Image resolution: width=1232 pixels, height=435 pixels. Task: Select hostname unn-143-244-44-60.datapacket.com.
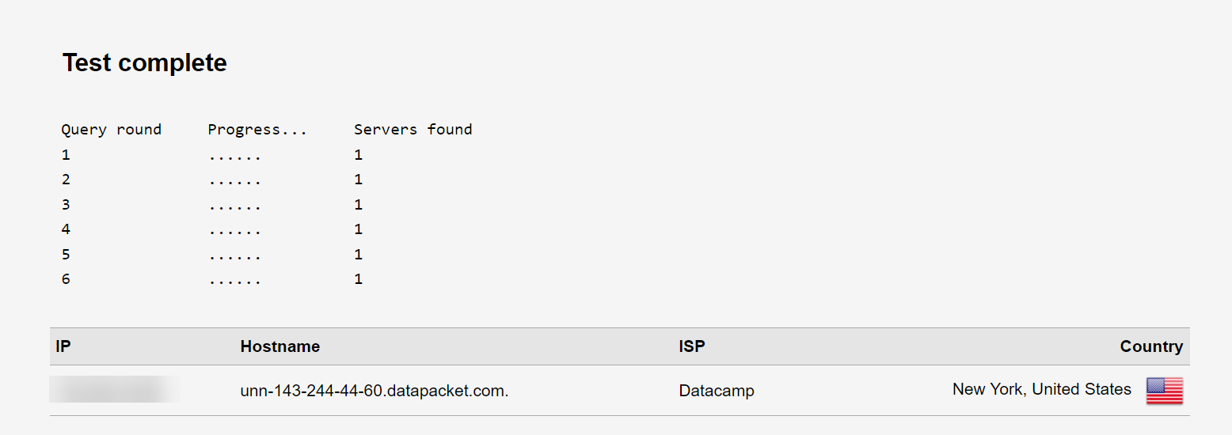click(x=374, y=391)
